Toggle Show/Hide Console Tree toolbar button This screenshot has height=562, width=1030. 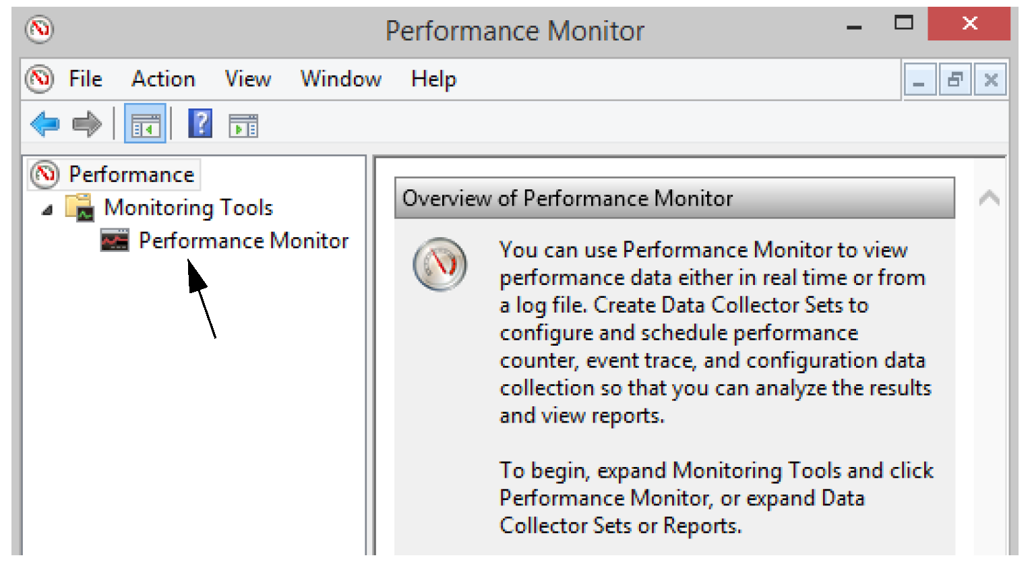tap(145, 125)
